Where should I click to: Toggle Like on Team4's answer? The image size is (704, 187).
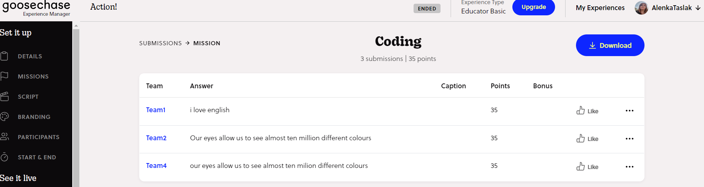587,166
